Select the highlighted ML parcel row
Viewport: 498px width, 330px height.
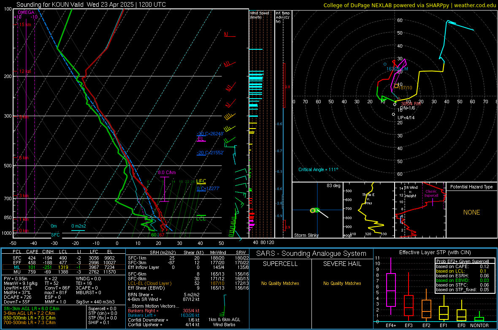(64, 268)
